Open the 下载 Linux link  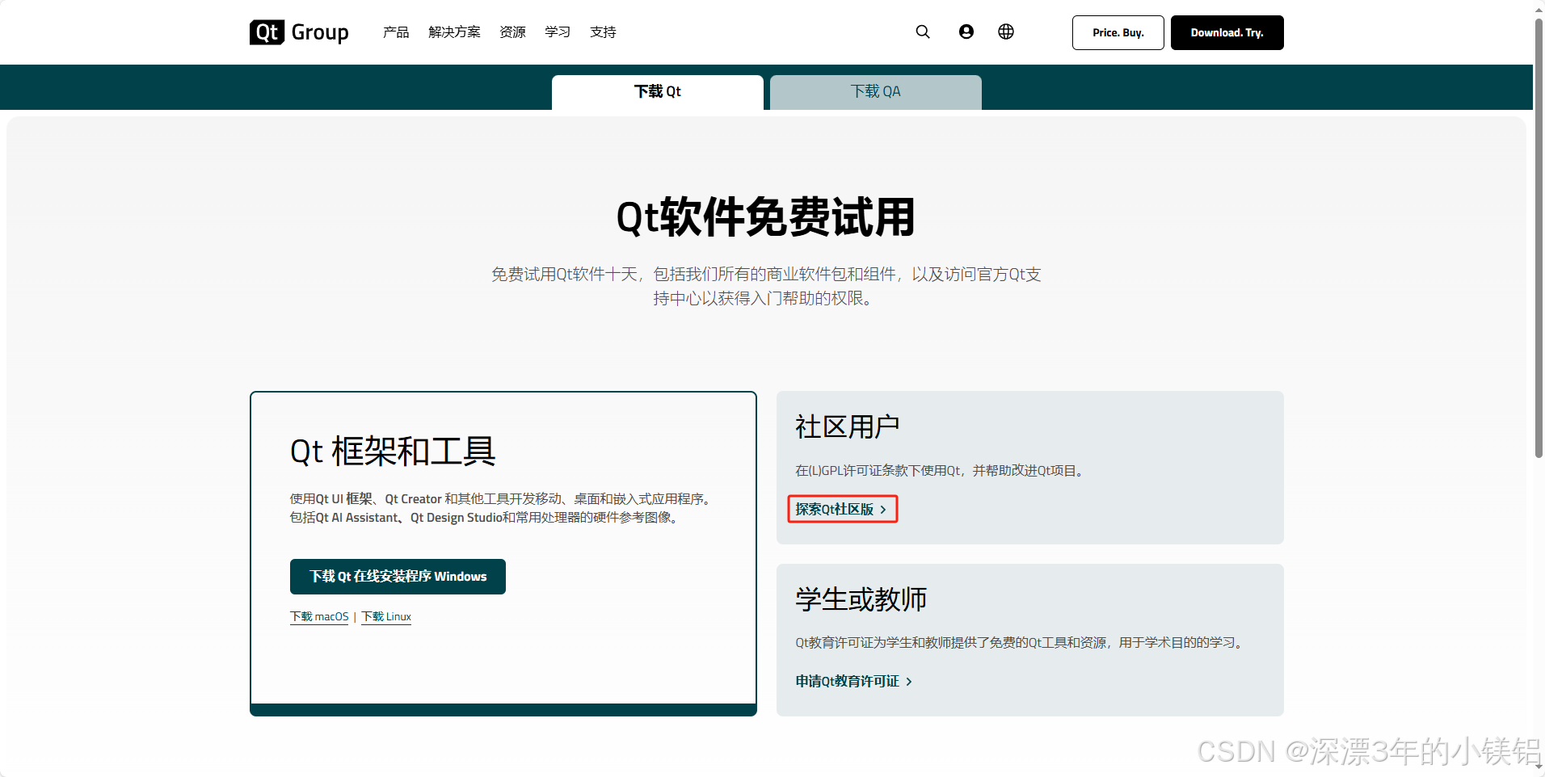[x=386, y=617]
